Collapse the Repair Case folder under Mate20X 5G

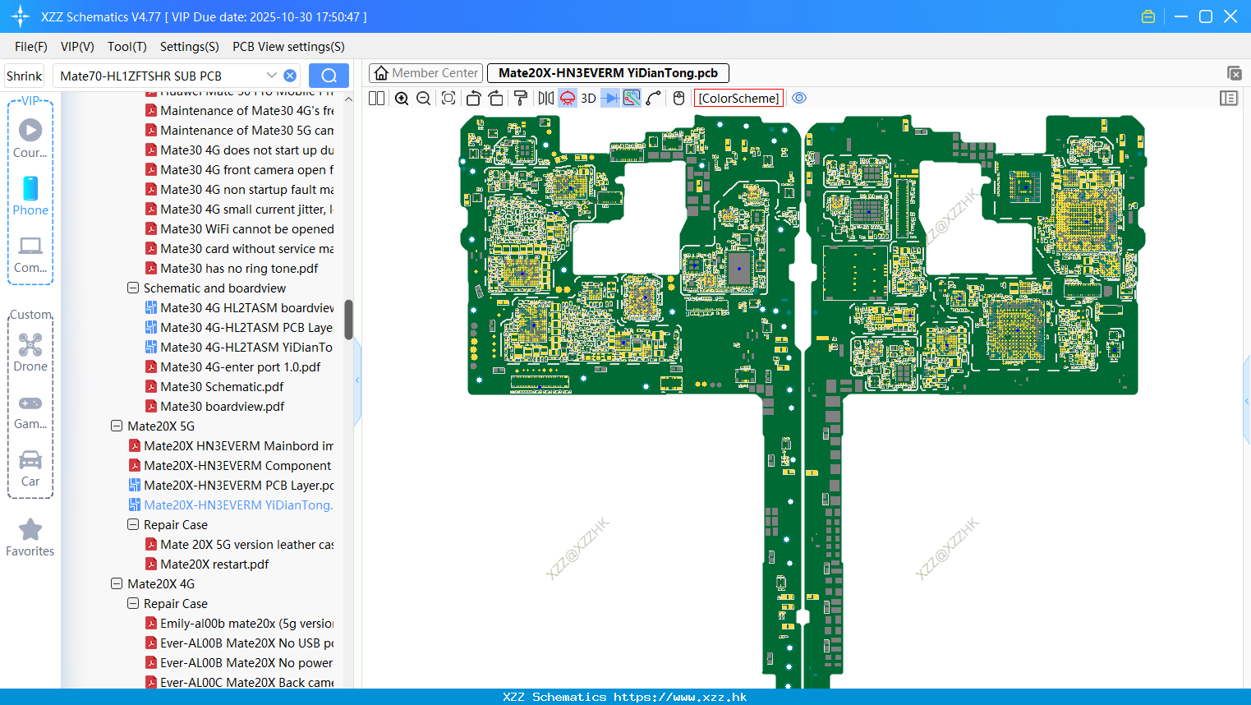[133, 525]
